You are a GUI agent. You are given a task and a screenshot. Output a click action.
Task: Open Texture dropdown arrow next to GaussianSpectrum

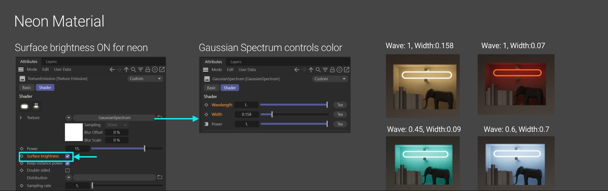[x=68, y=118]
